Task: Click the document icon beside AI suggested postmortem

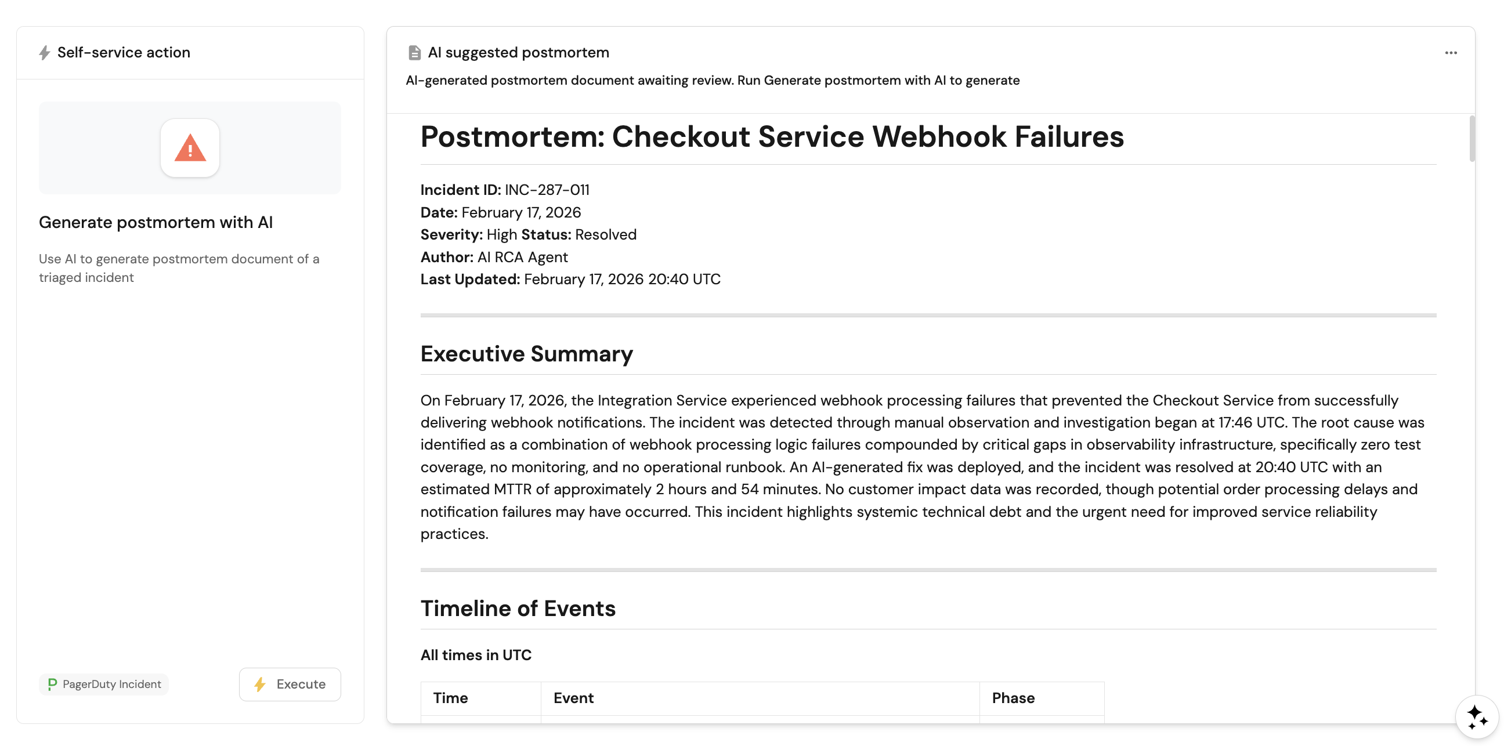Action: click(x=414, y=53)
